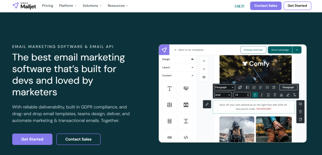Apply bulleted list formatting
The image size is (322, 155).
pyautogui.click(x=248, y=87)
